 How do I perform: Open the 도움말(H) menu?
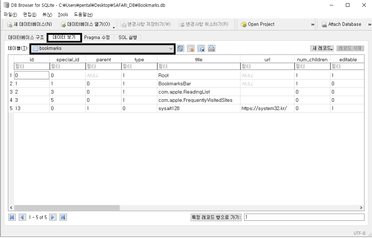click(83, 14)
